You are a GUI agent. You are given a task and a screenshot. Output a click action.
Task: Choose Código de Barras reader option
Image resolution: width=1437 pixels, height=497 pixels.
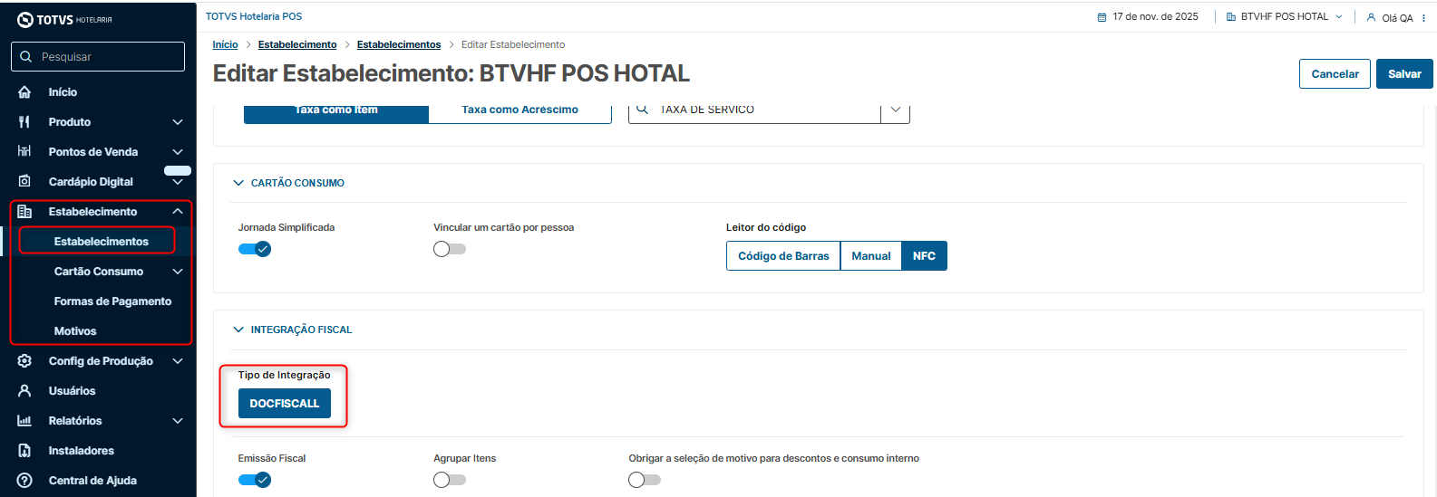coord(783,256)
